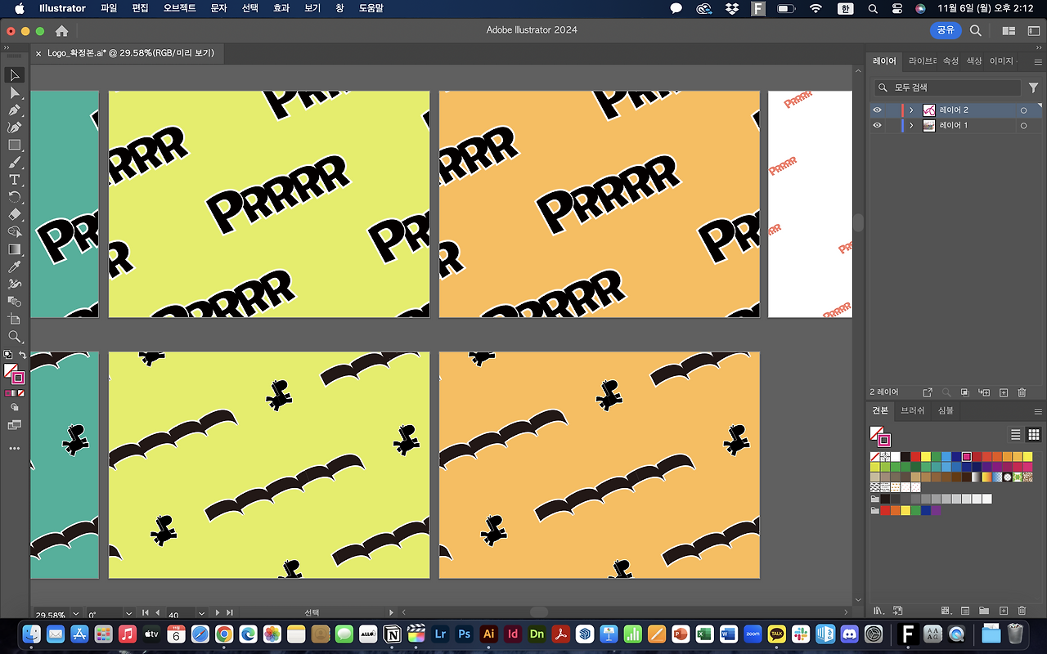Select the Rectangle tool
Viewport: 1047px width, 654px height.
tap(15, 145)
